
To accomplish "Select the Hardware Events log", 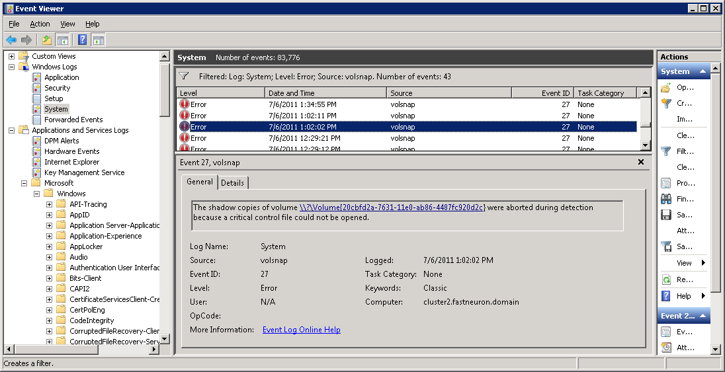I will tap(71, 151).
